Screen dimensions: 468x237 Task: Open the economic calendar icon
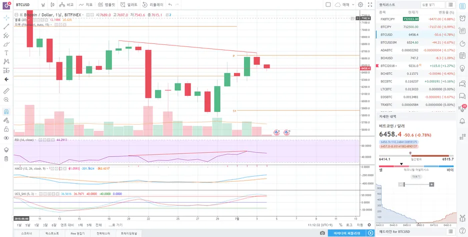[462, 55]
